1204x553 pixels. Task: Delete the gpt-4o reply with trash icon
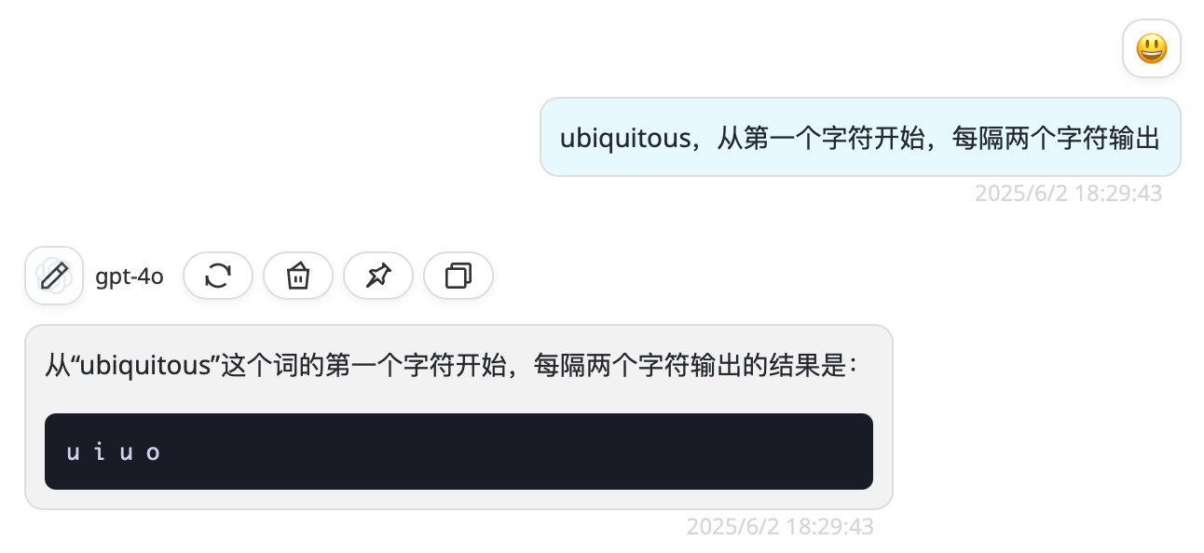pyautogui.click(x=298, y=276)
